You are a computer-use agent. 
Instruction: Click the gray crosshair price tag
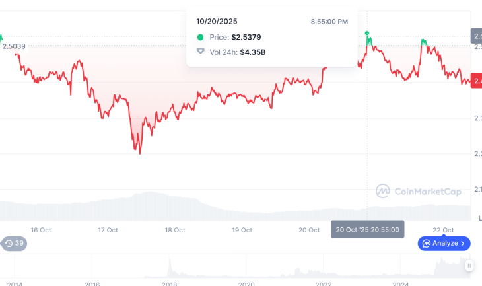pyautogui.click(x=476, y=36)
